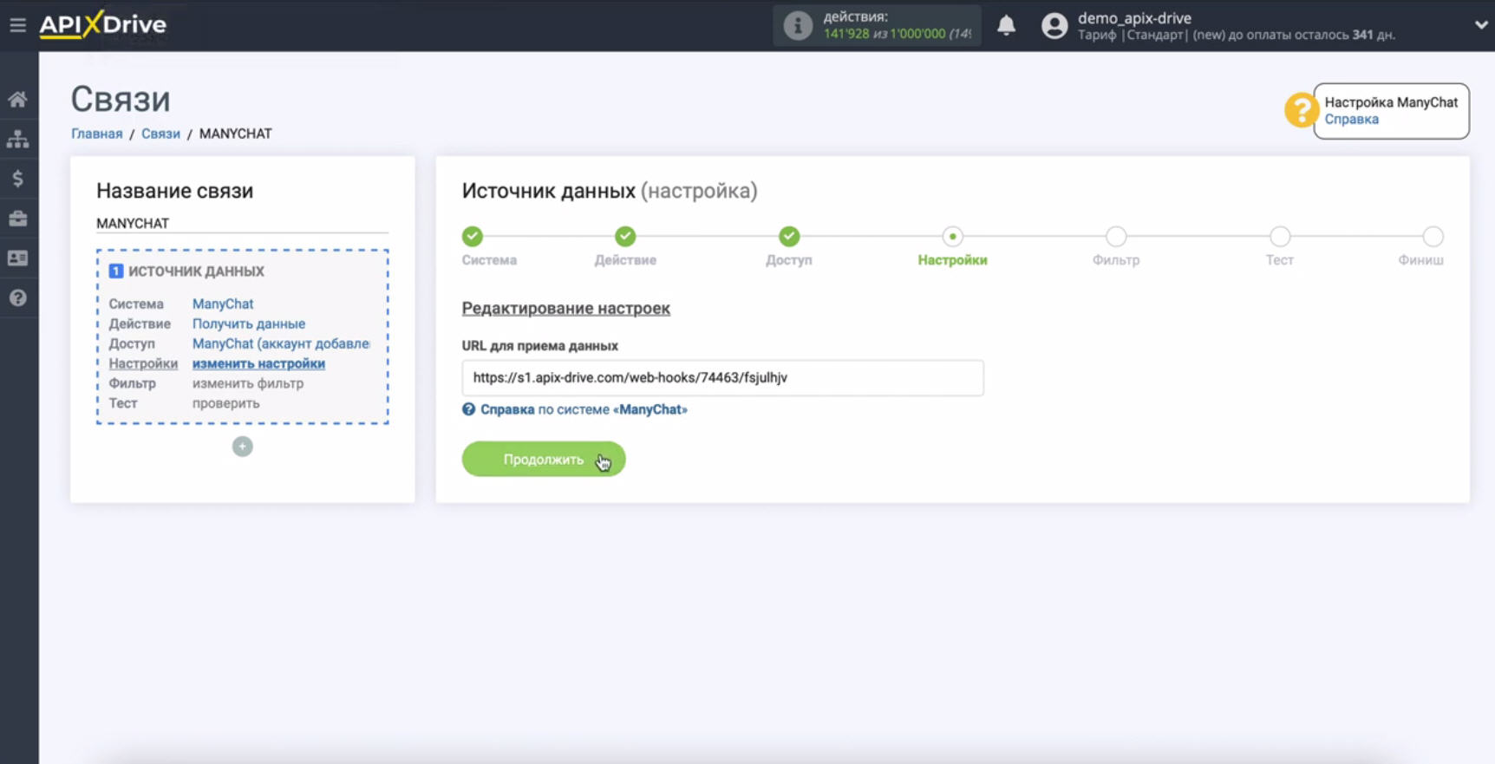Click ManyChat account access link
This screenshot has width=1495, height=764.
pyautogui.click(x=281, y=343)
